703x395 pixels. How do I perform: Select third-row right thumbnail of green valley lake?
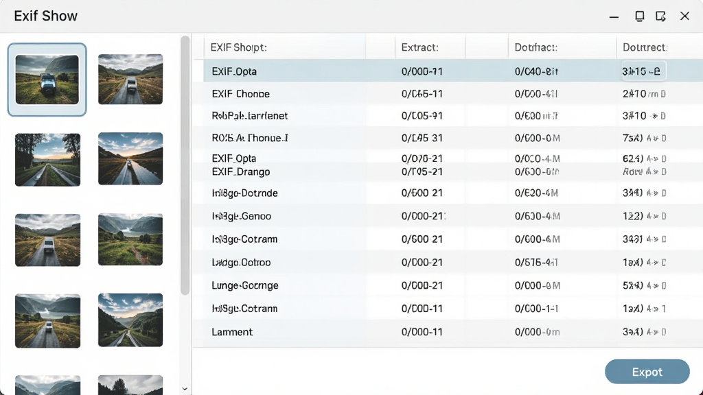coord(130,239)
